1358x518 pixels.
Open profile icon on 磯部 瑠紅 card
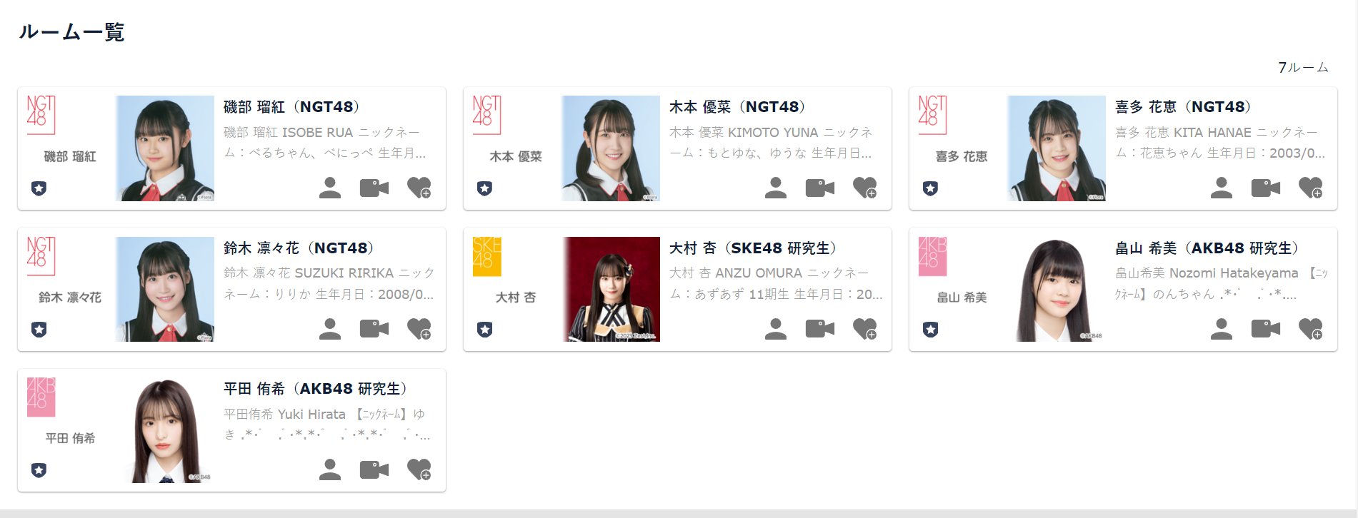point(329,188)
